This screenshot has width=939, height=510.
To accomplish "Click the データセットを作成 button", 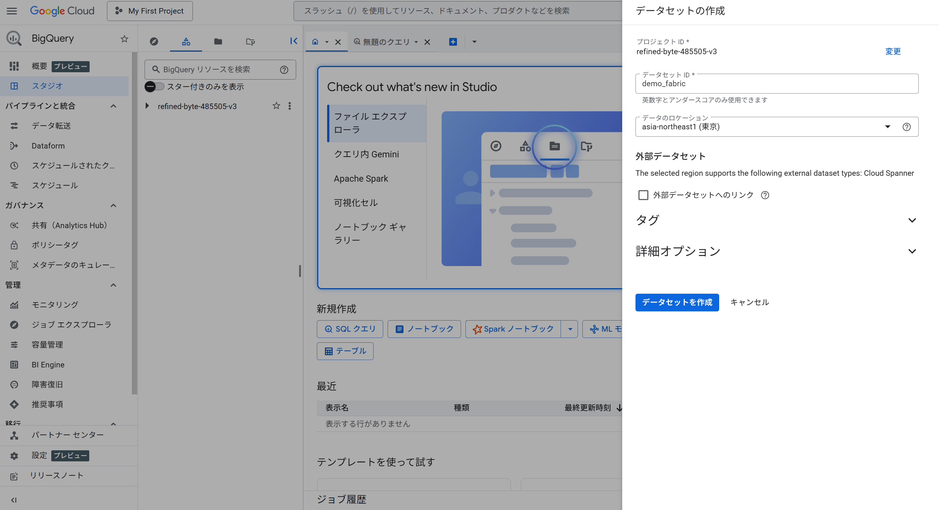I will [677, 303].
